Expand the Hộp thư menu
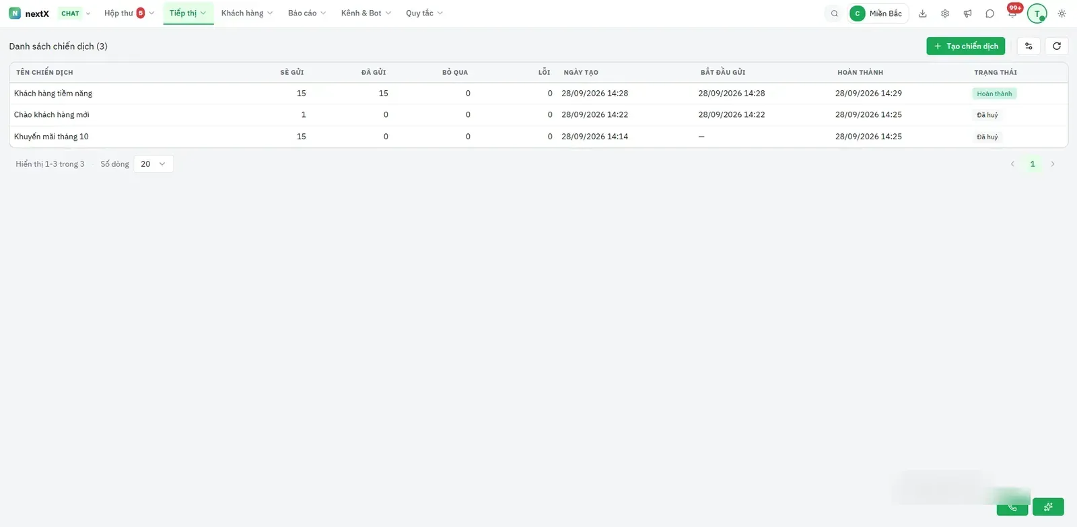This screenshot has width=1077, height=527. tap(129, 13)
